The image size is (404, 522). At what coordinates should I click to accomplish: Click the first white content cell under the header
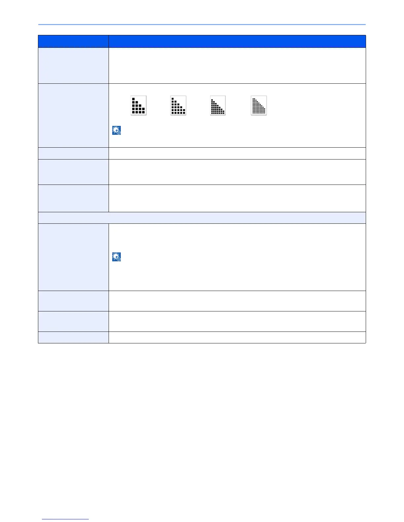(237, 66)
